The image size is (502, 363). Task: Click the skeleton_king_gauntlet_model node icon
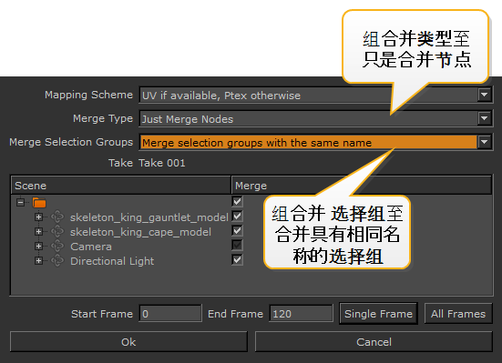[x=57, y=217]
